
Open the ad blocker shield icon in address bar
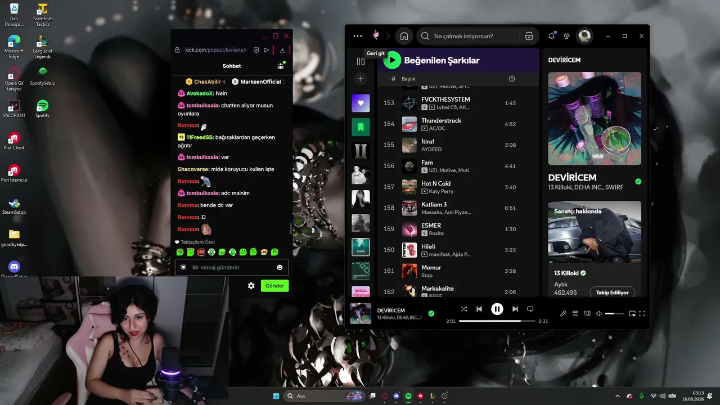pos(256,50)
